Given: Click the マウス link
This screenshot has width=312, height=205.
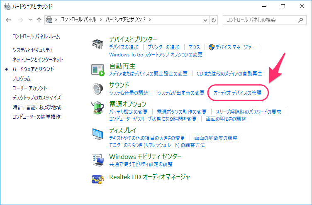Looking at the screenshot, I should (194, 47).
